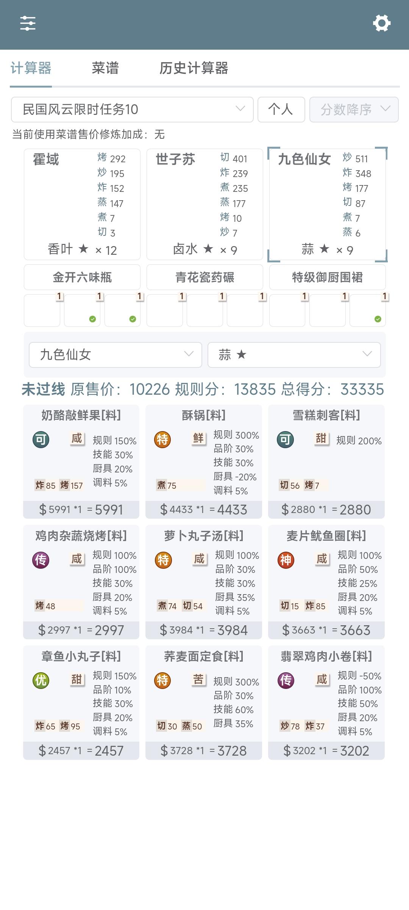The width and height of the screenshot is (409, 910).
Task: Open the 雪糕刺客[料] recipe card
Action: click(326, 461)
